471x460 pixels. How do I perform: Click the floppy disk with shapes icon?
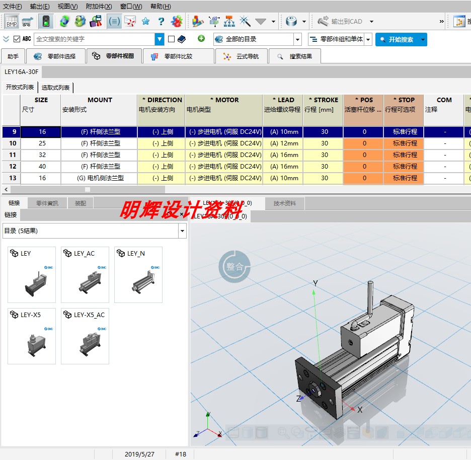96,21
